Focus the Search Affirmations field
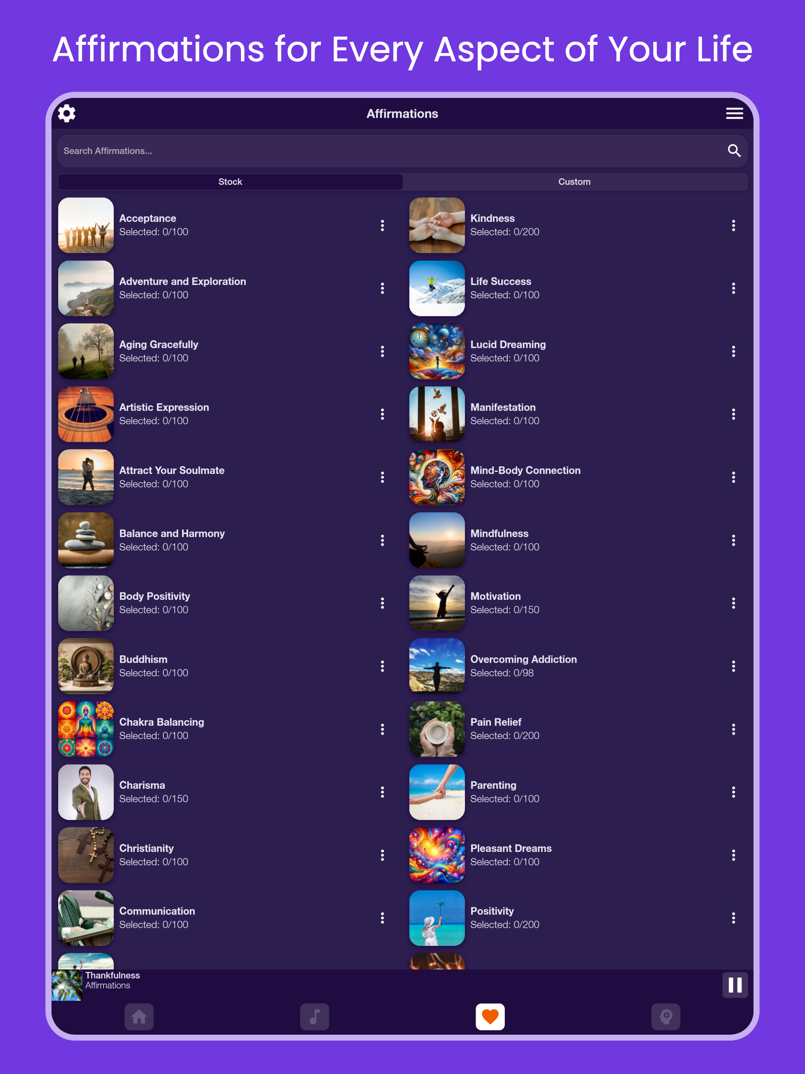 click(x=402, y=151)
